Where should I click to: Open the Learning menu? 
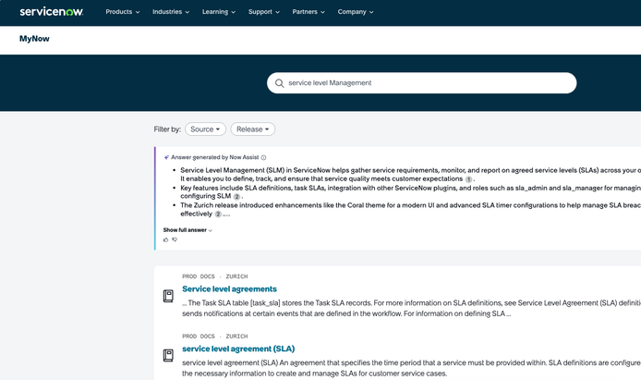tap(219, 12)
